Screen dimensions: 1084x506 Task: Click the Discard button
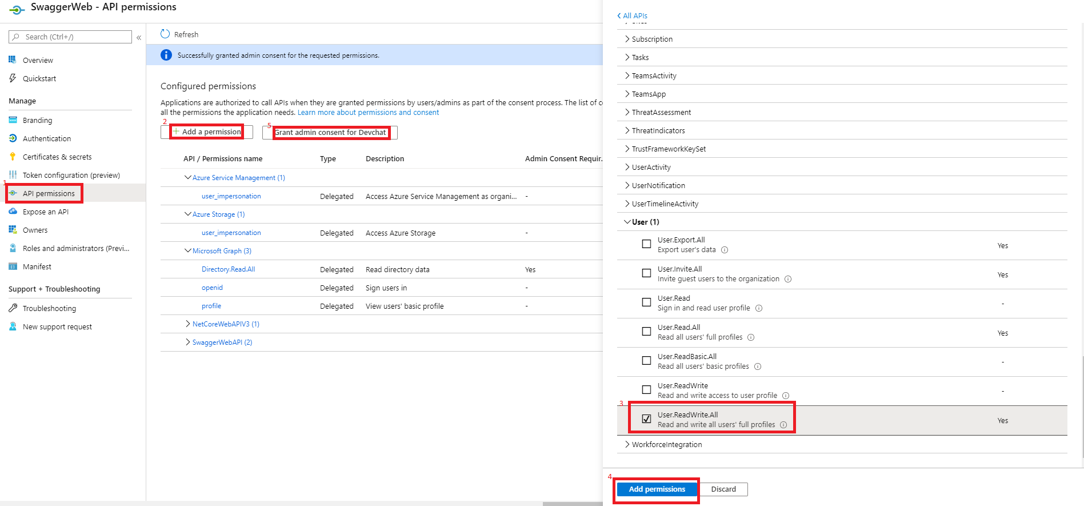coord(723,489)
